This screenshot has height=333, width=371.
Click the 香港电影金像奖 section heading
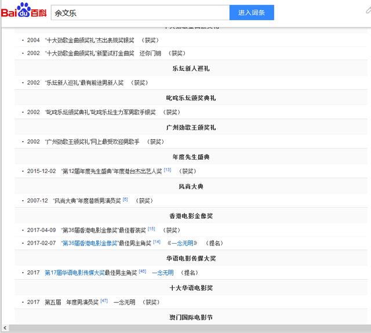point(191,216)
